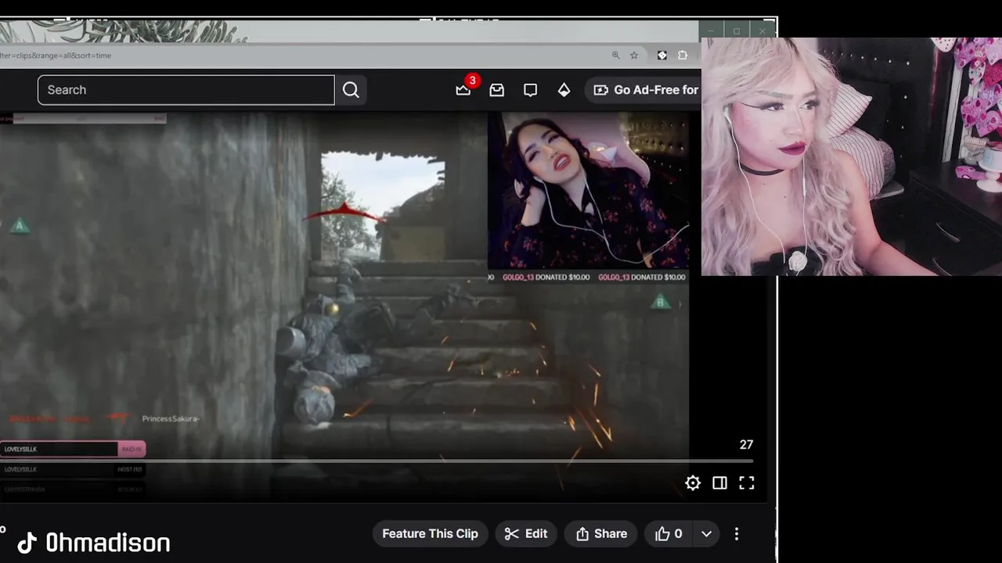Image resolution: width=1002 pixels, height=563 pixels.
Task: Switch the clip to fullscreen
Action: pos(747,483)
